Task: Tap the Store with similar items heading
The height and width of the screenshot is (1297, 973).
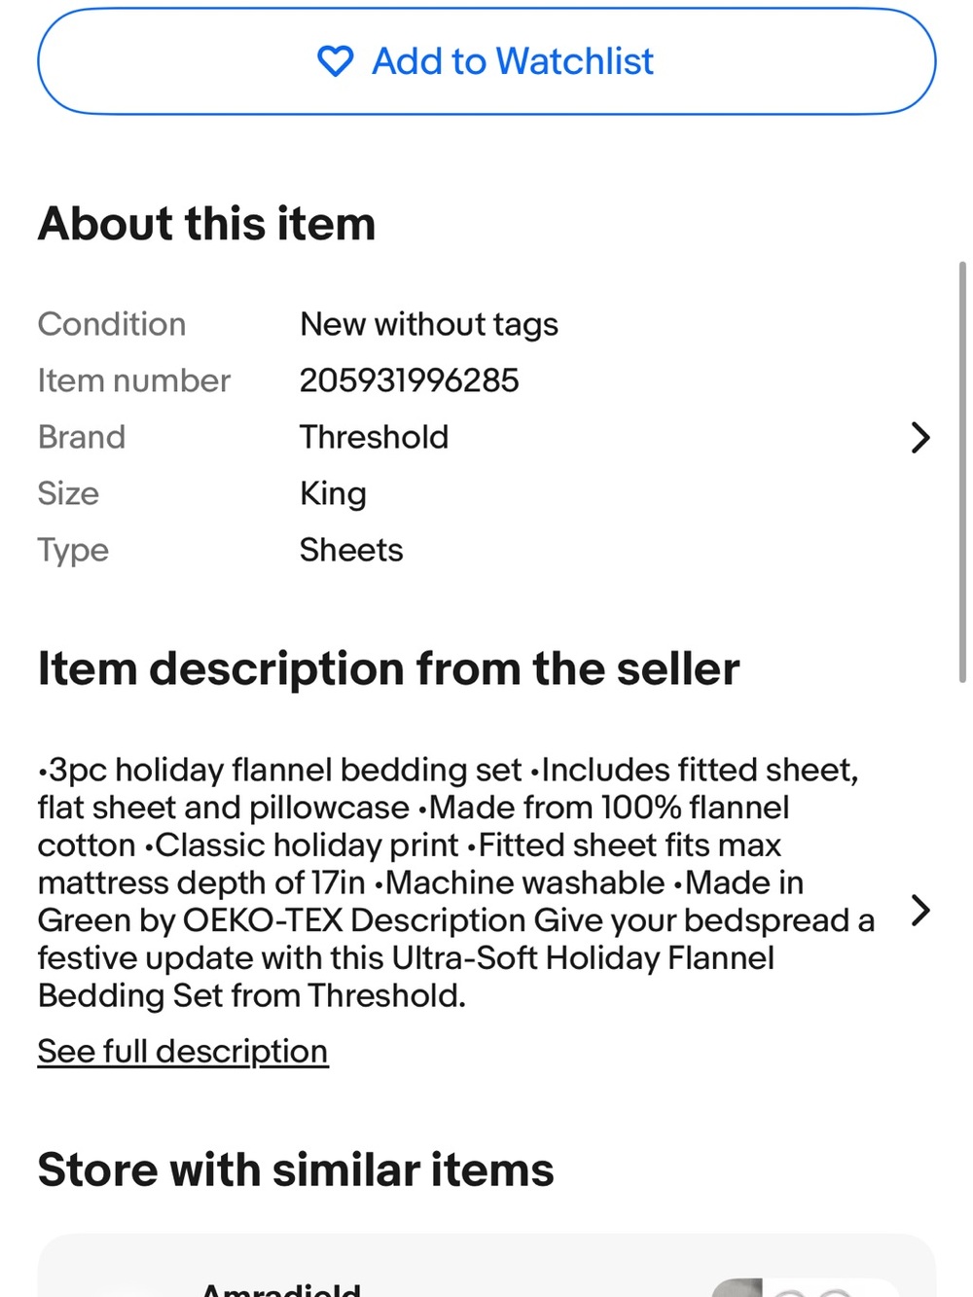Action: pos(296,1170)
